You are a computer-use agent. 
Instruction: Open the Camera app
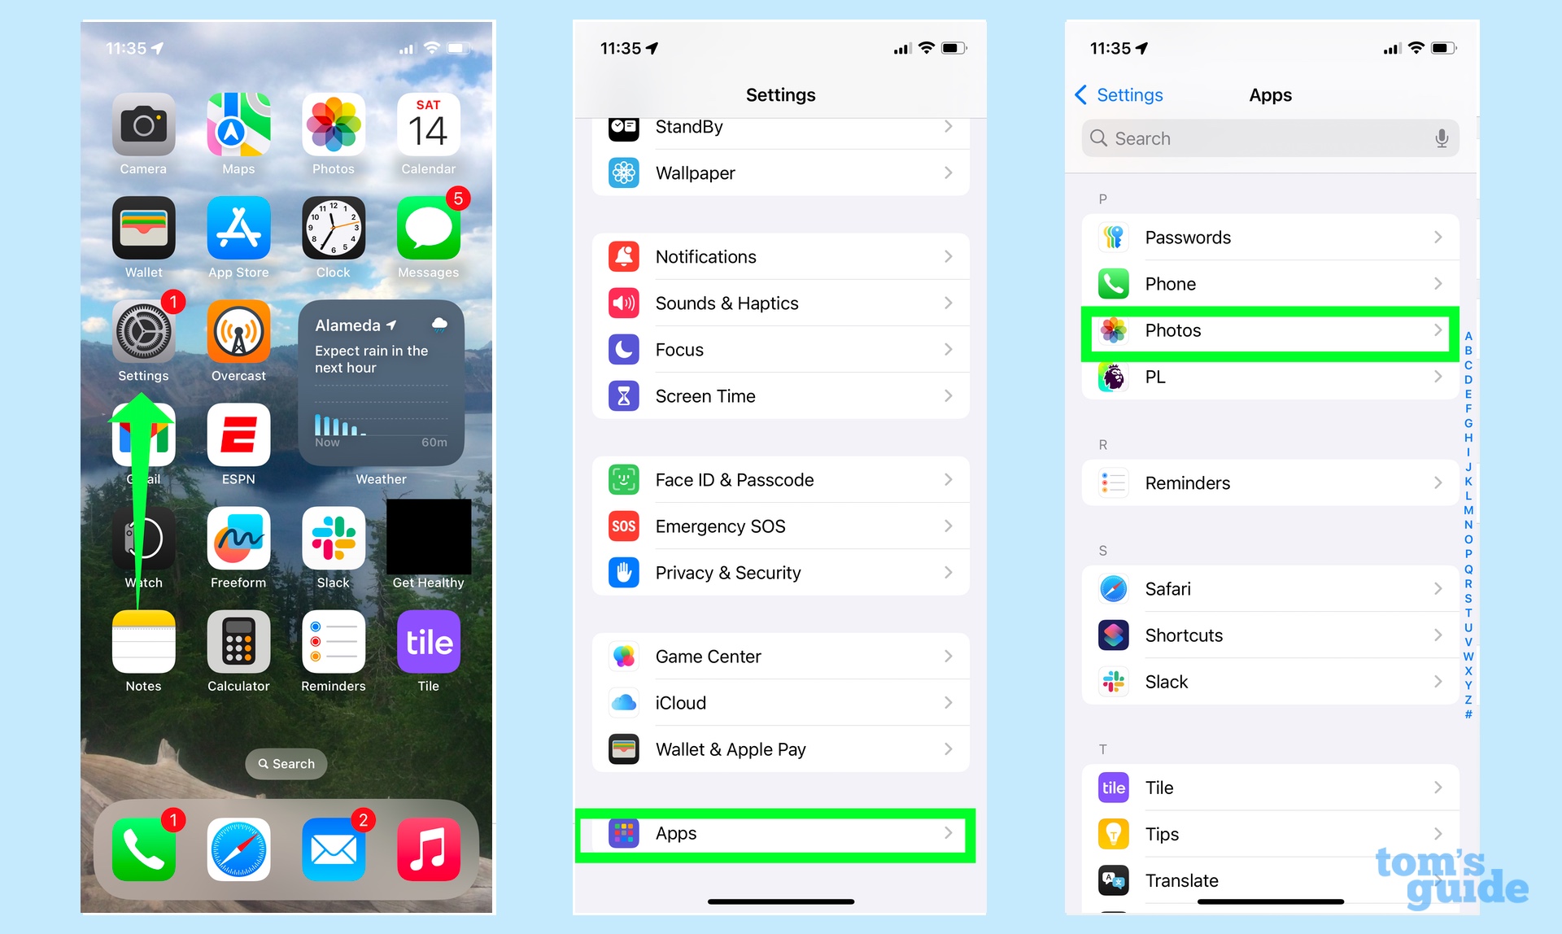point(142,124)
